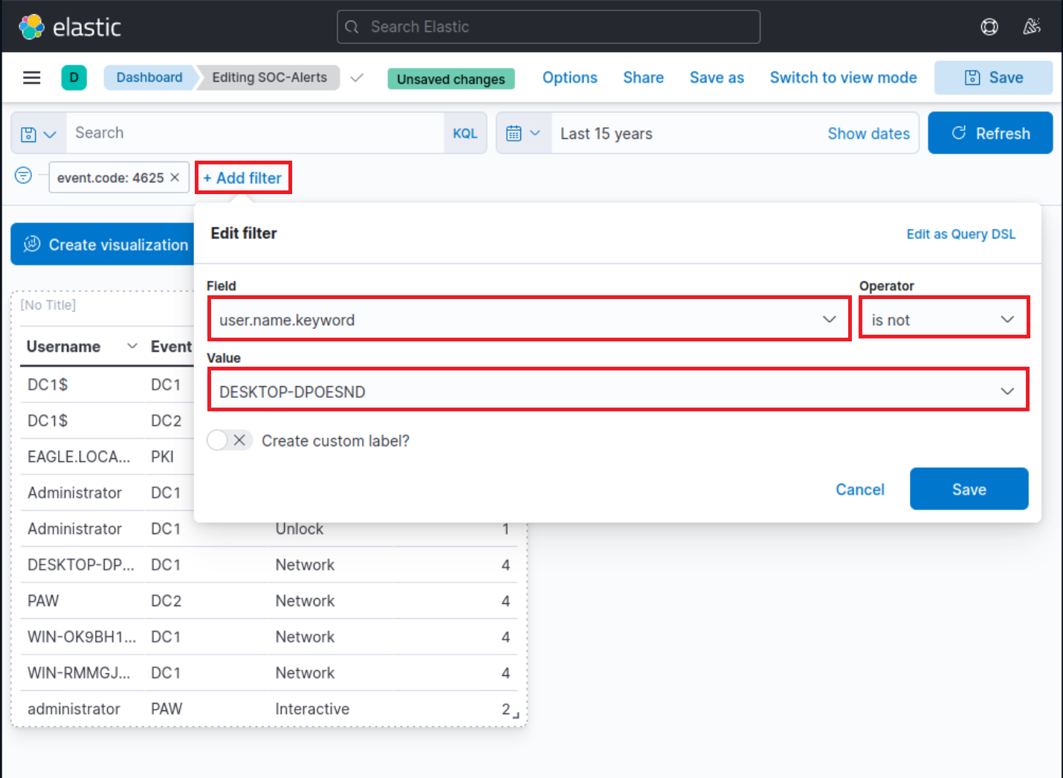1063x778 pixels.
Task: Click the Options menu in the toolbar
Action: coord(569,77)
